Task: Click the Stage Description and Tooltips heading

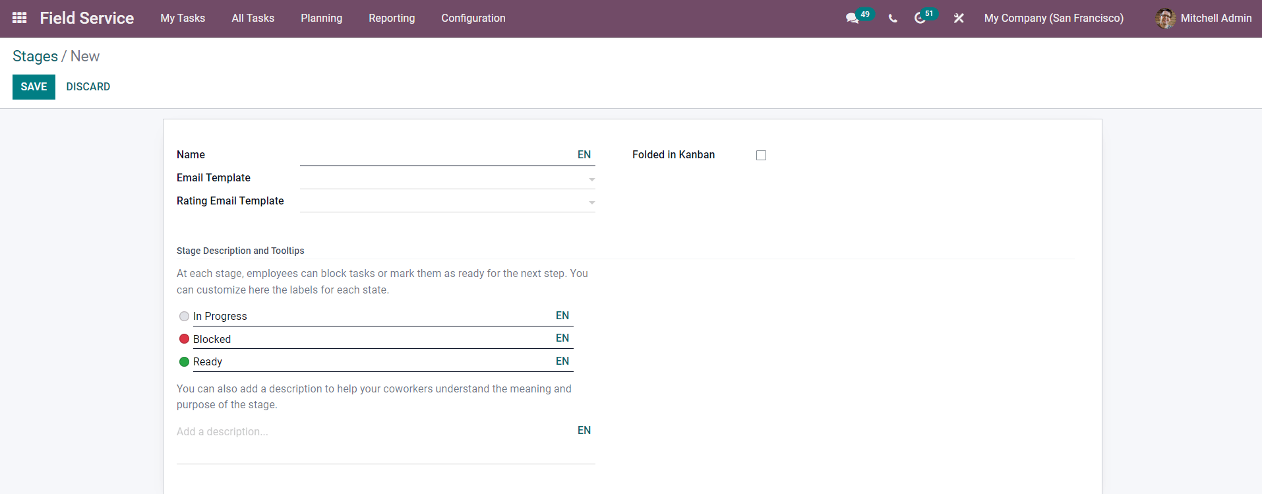Action: point(240,251)
